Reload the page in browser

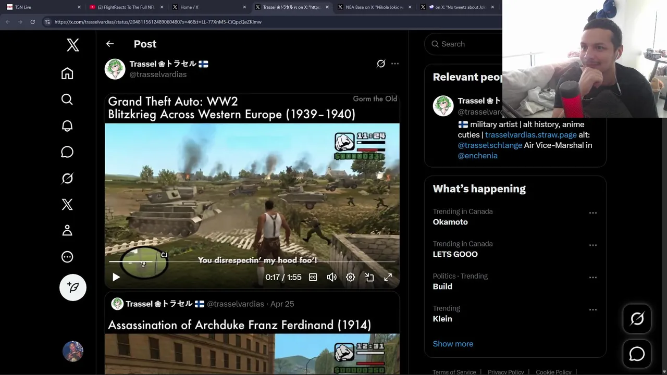[x=32, y=22]
